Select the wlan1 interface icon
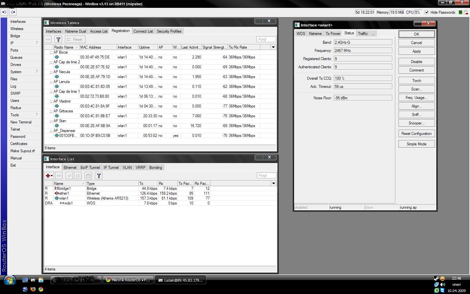470x294 pixels. 56,198
